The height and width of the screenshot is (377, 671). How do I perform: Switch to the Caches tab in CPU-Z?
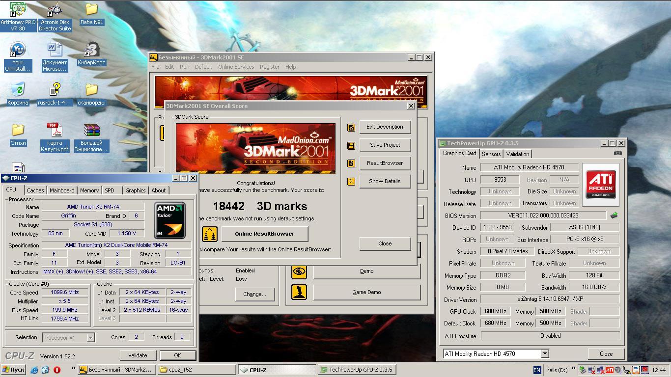(x=35, y=190)
